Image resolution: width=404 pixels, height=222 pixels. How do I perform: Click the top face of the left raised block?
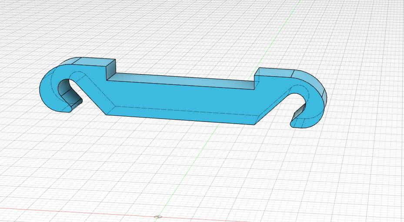click(x=93, y=62)
